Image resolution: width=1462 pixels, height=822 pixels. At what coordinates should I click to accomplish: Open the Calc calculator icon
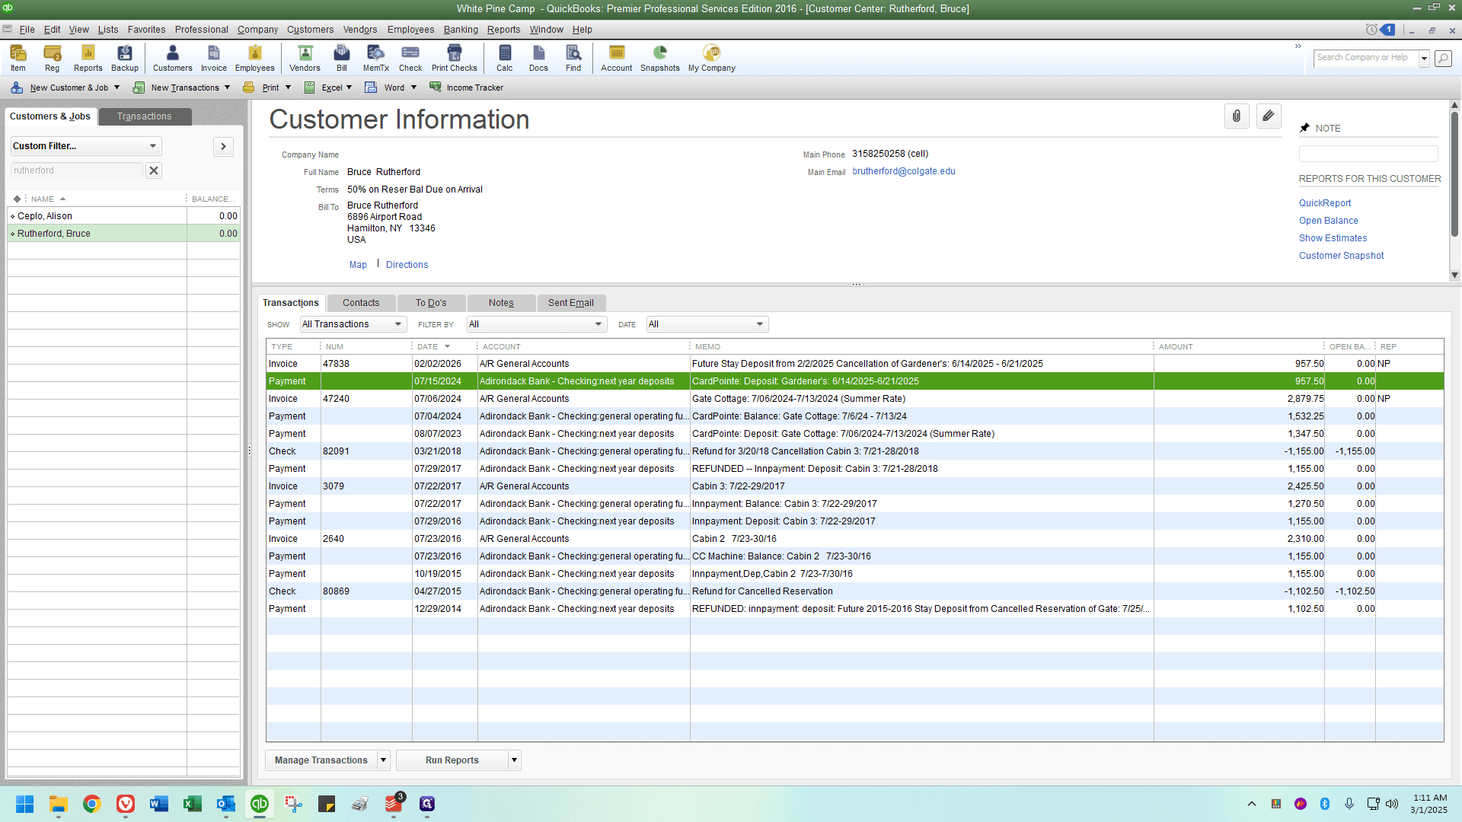[x=505, y=59]
